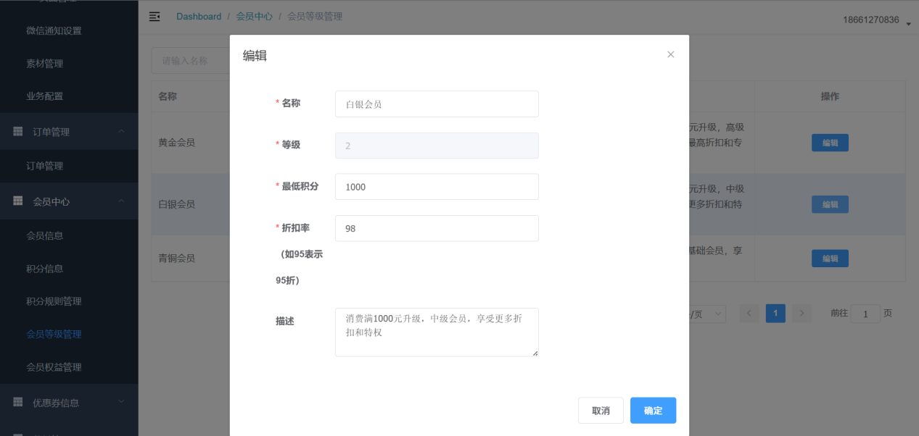Collapse the 订单管理 menu group
919x436 pixels.
tap(121, 131)
